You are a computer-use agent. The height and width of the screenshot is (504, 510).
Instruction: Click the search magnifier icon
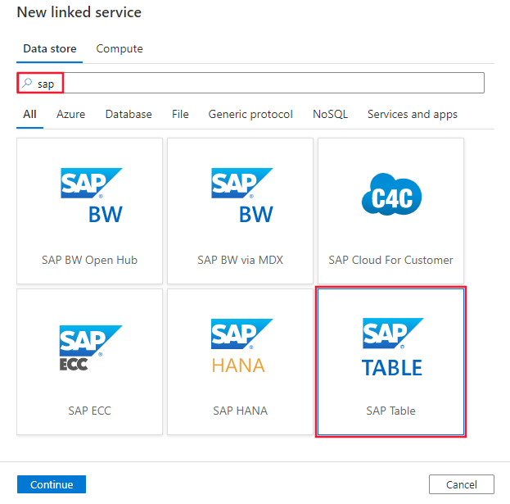pyautogui.click(x=28, y=83)
